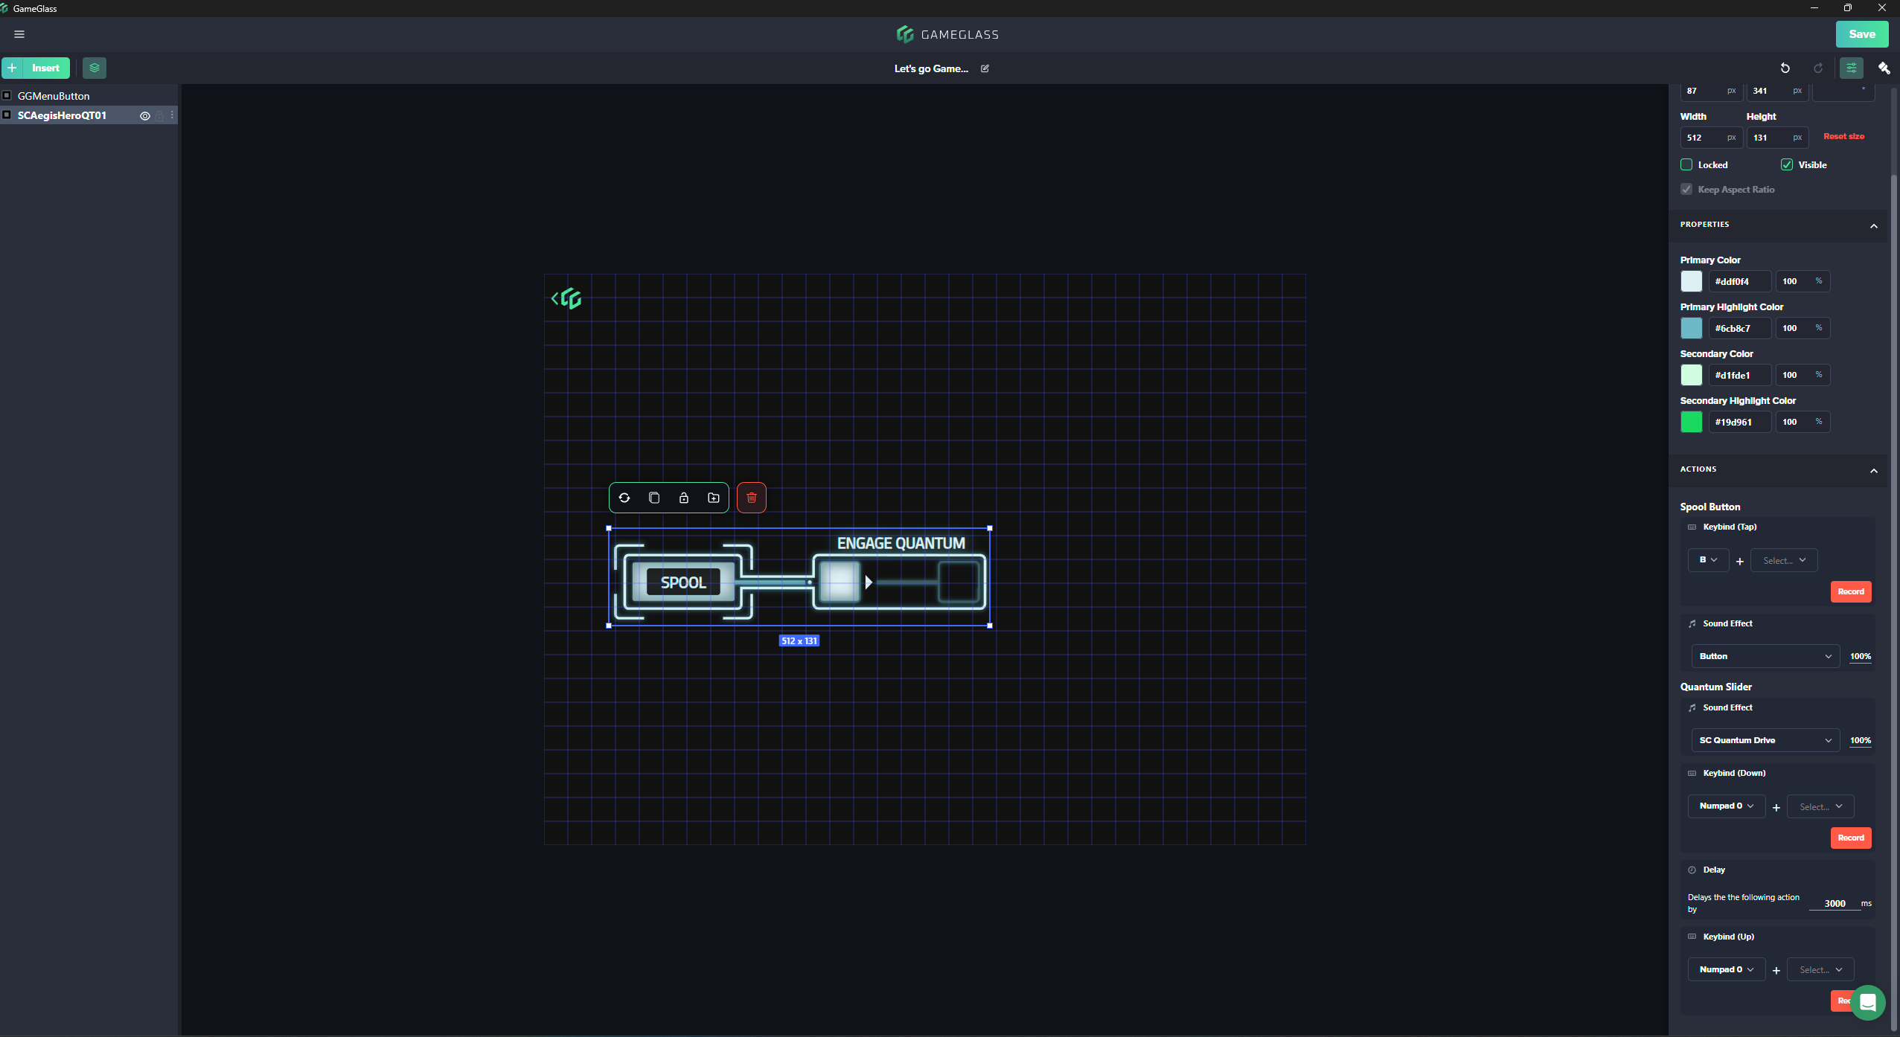The height and width of the screenshot is (1037, 1900).
Task: Click the SPOOL button on canvas
Action: 683,582
